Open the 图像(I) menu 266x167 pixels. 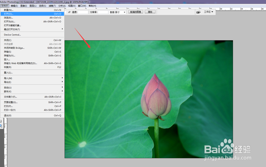click(x=24, y=6)
